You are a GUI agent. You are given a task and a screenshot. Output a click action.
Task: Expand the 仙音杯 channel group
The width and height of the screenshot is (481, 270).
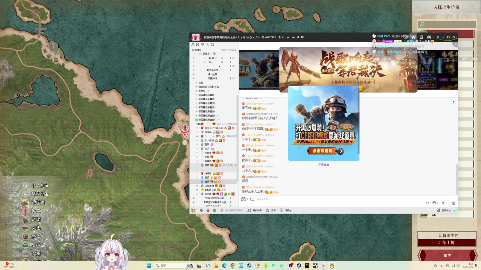pos(194,58)
